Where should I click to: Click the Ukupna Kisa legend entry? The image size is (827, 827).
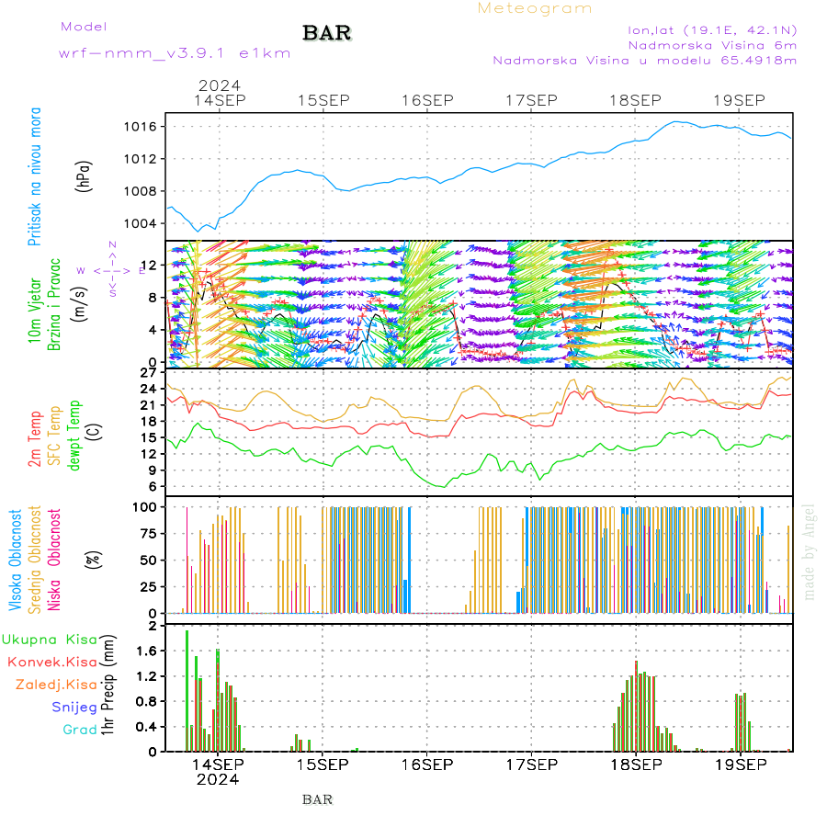tap(50, 640)
